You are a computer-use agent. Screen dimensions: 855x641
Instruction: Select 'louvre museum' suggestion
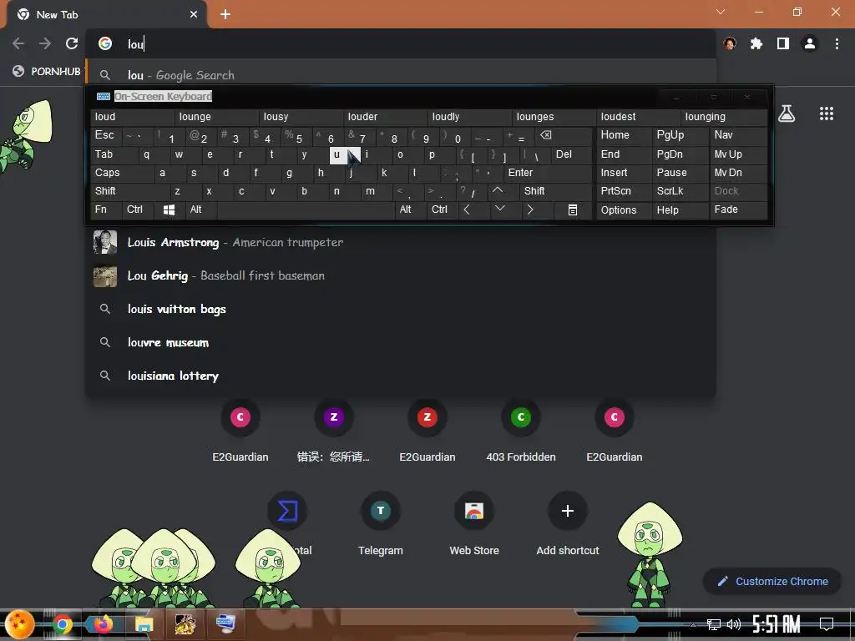point(402,342)
